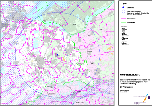Click the Vlb Soesterberg subtitle text

(127, 87)
